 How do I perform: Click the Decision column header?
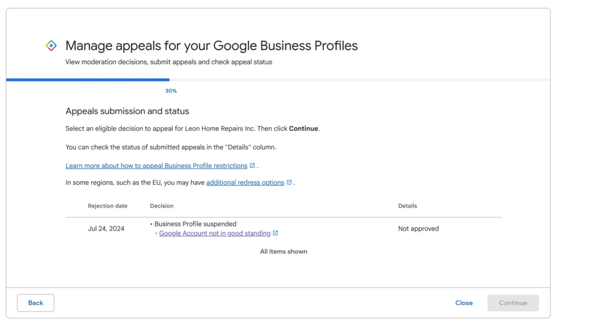(x=162, y=206)
